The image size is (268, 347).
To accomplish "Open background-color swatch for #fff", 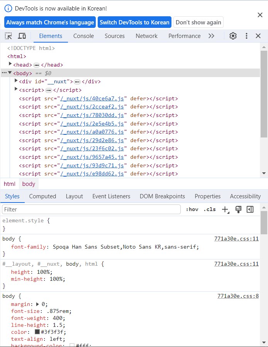I will pos(72,345).
